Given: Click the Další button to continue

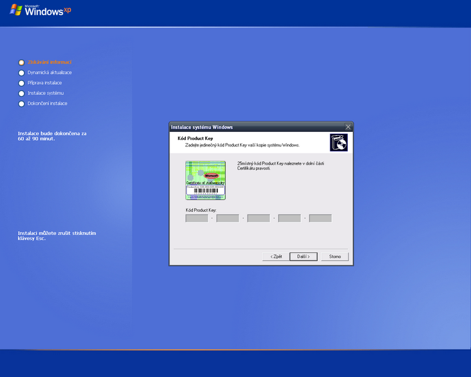Looking at the screenshot, I should [x=303, y=256].
